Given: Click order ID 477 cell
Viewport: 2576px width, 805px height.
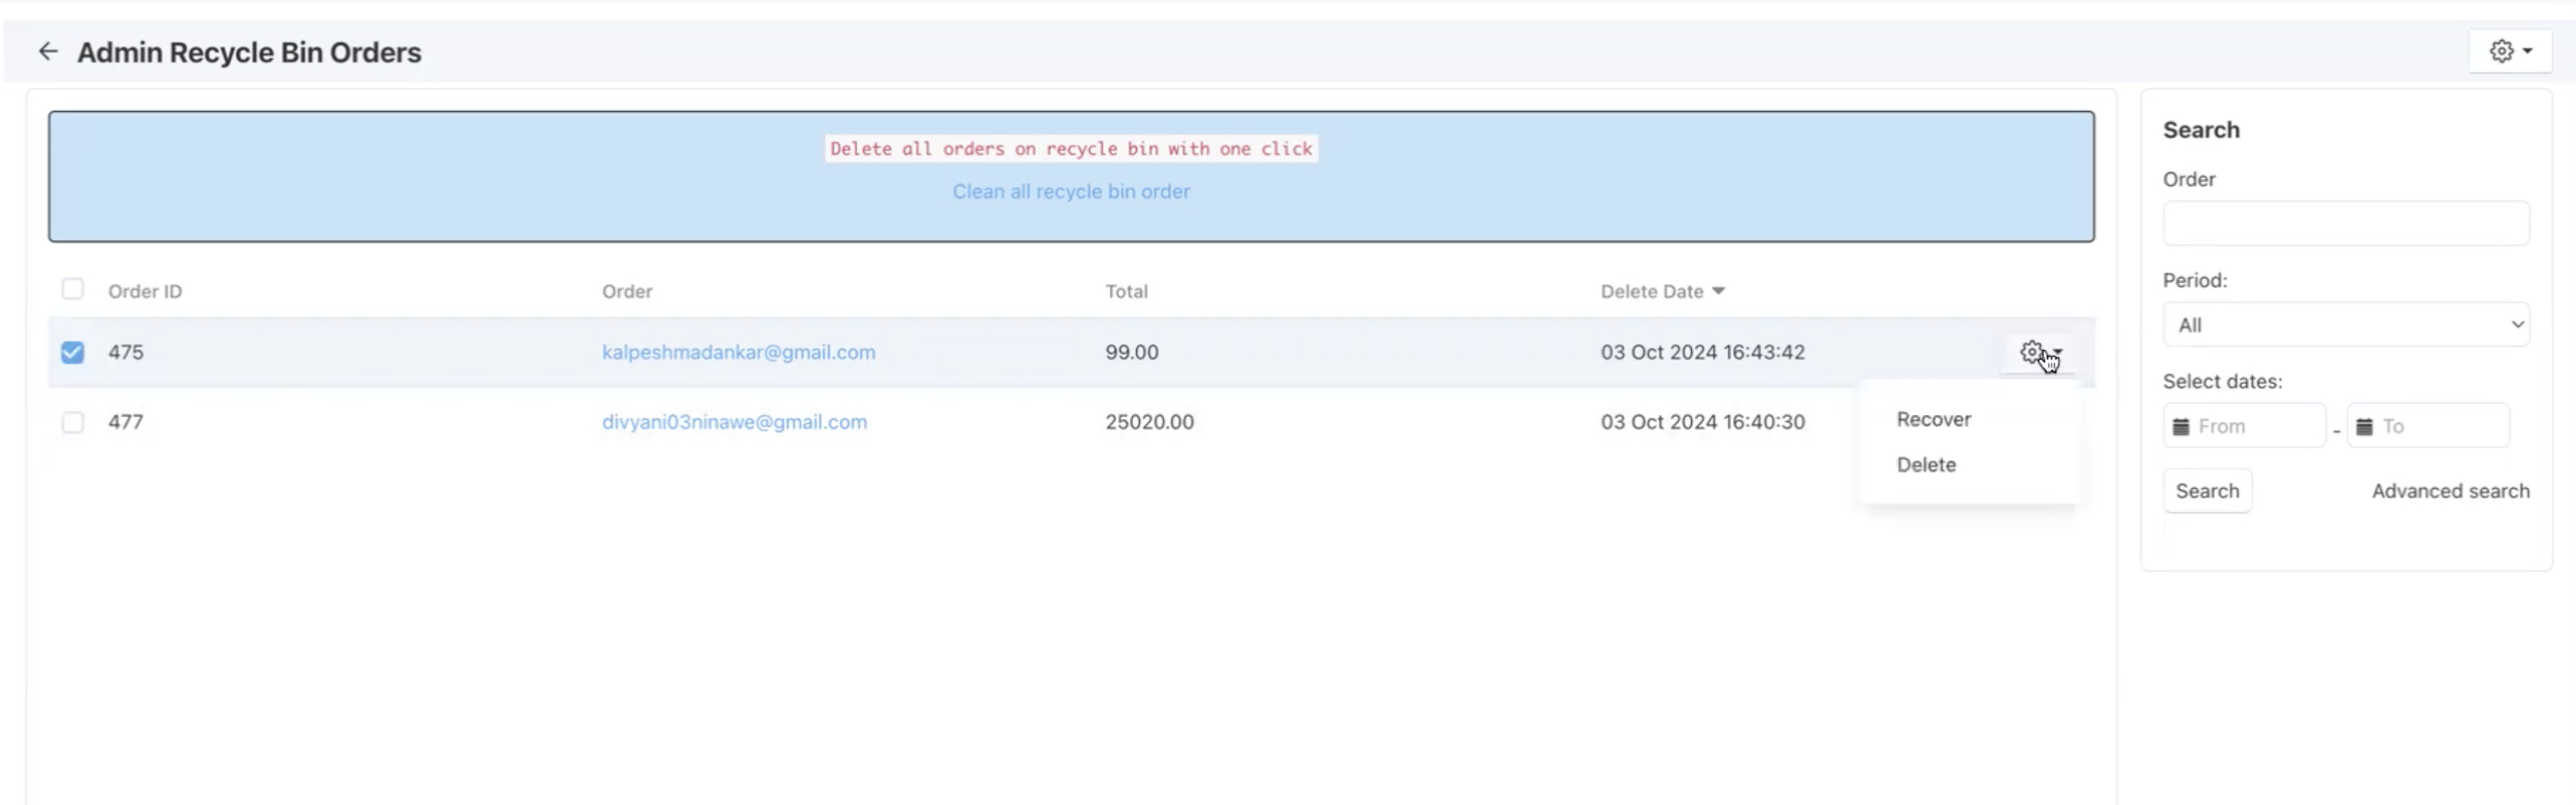Looking at the screenshot, I should coord(126,422).
